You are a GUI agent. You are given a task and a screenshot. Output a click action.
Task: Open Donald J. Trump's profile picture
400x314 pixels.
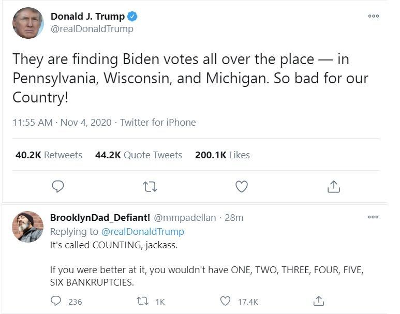click(28, 23)
